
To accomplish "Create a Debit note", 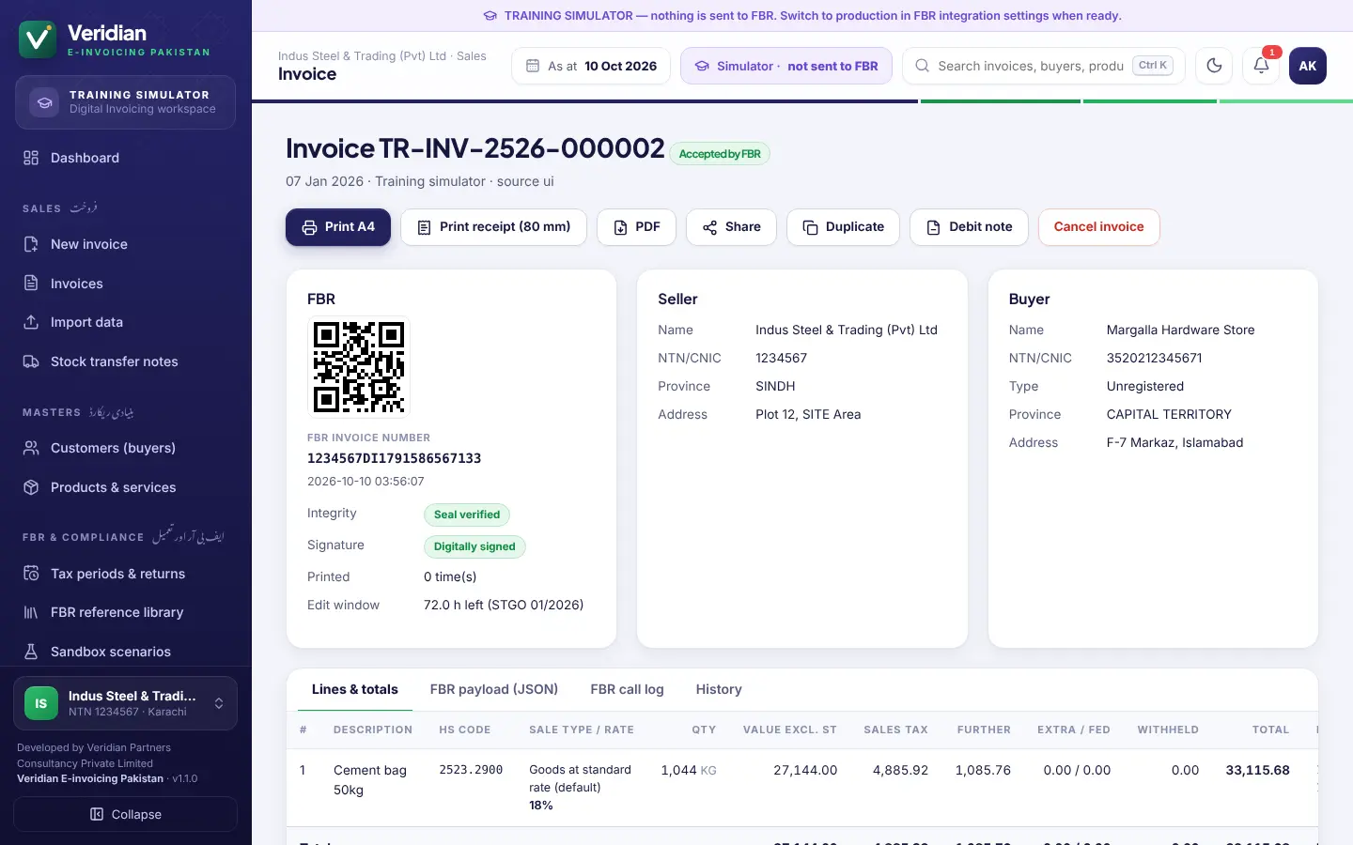I will click(x=969, y=227).
